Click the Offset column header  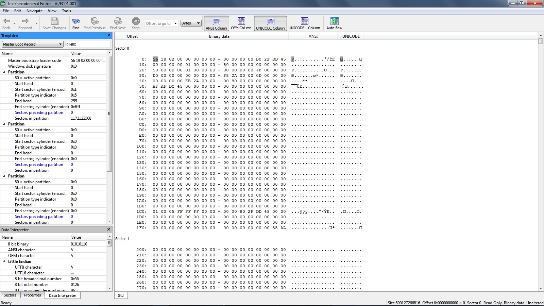click(132, 36)
